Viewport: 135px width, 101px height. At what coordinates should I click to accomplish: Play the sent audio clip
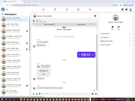[79, 55]
